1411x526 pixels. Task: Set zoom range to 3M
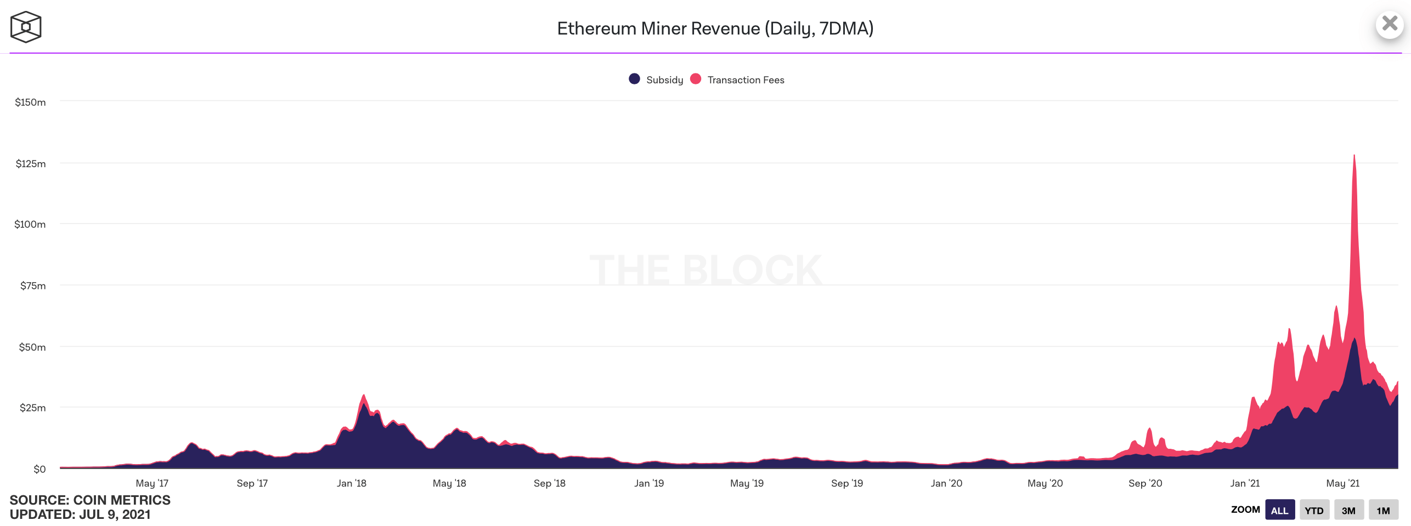(x=1348, y=510)
